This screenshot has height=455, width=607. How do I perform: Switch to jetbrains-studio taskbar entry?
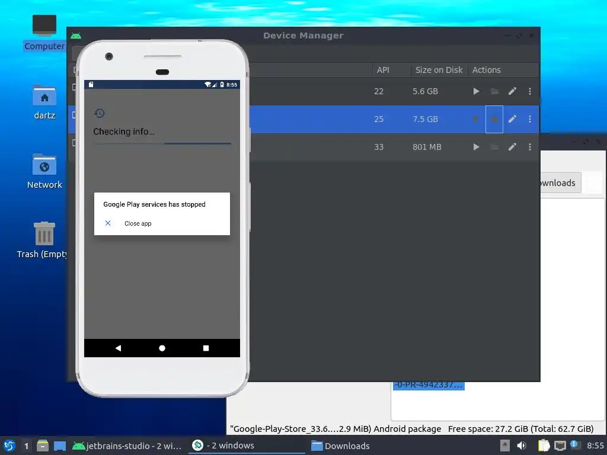(x=127, y=446)
